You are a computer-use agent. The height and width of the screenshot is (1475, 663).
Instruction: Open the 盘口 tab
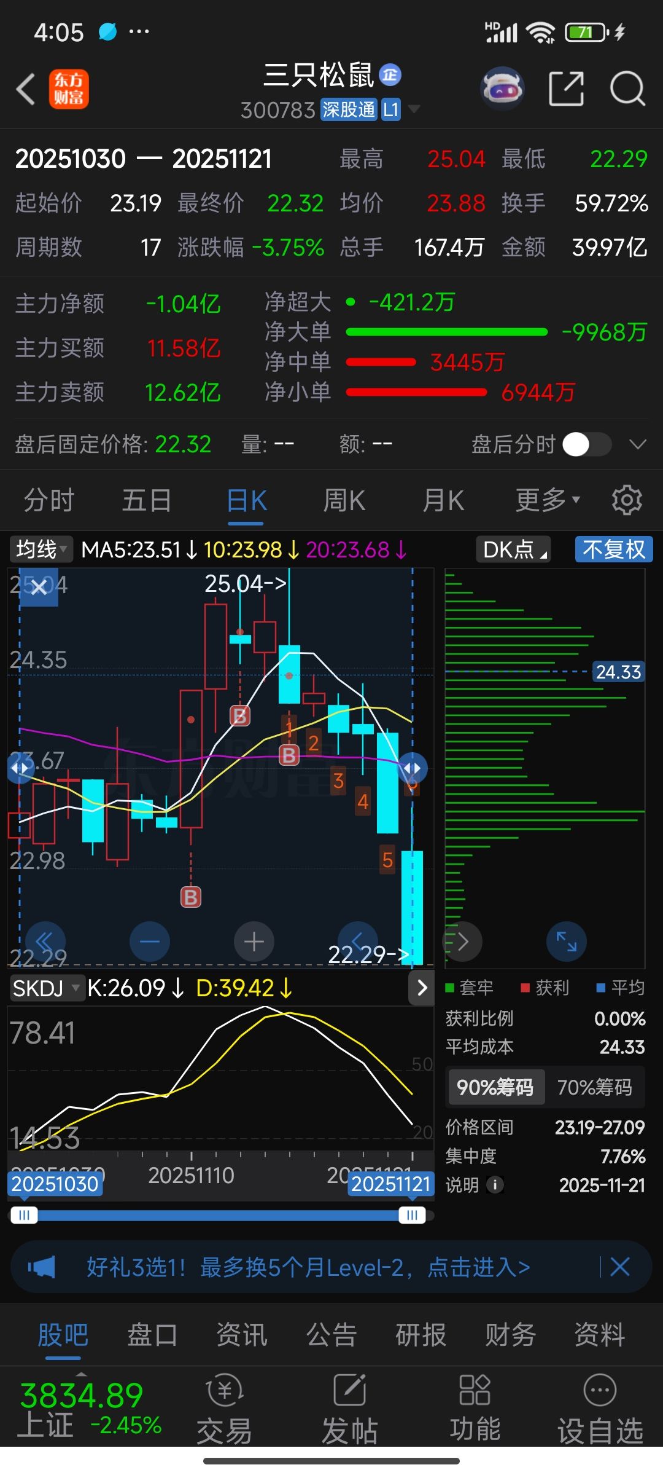click(152, 1335)
